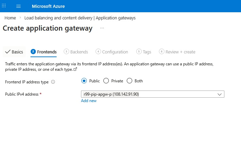Open the hamburger portal menu
The width and height of the screenshot is (241, 147).
coord(18,6)
